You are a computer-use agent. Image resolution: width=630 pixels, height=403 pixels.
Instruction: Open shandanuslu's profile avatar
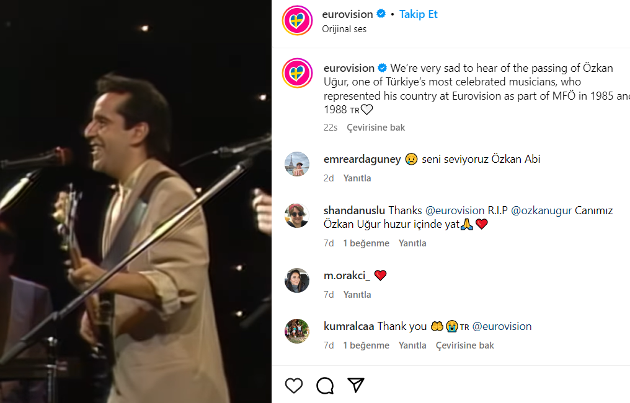[x=297, y=215]
